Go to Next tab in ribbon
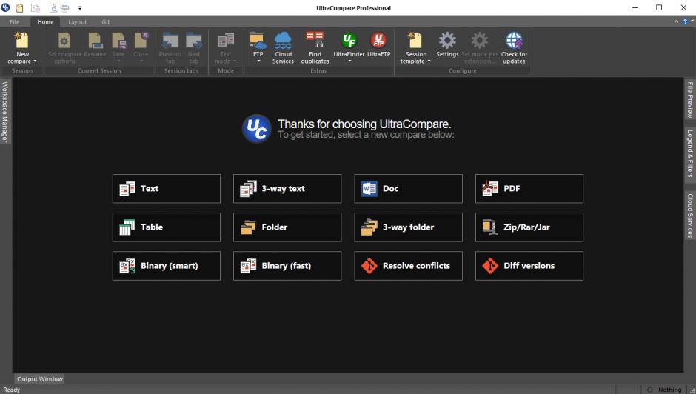Image resolution: width=696 pixels, height=394 pixels. pos(194,48)
